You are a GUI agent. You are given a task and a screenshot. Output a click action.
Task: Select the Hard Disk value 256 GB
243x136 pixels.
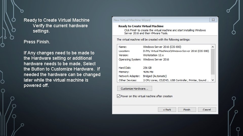(147, 68)
